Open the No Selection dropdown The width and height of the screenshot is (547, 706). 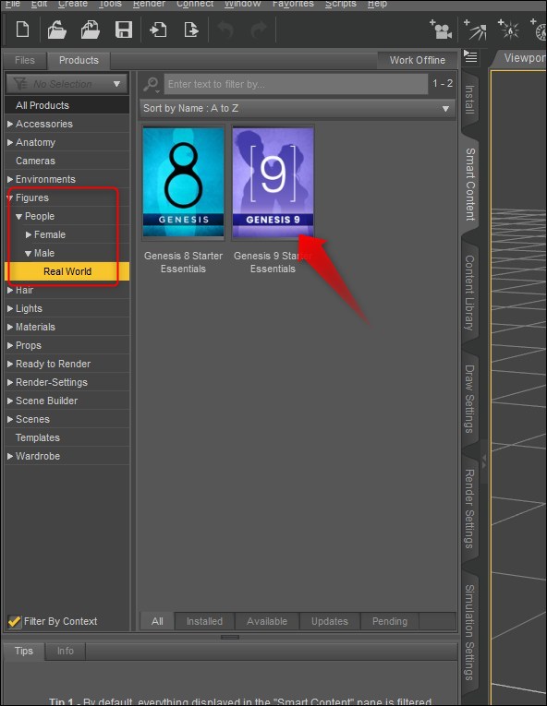click(67, 84)
